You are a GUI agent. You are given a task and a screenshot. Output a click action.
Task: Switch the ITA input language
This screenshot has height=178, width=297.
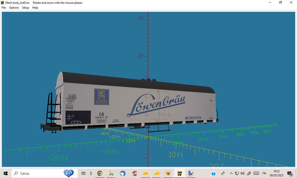click(264, 173)
